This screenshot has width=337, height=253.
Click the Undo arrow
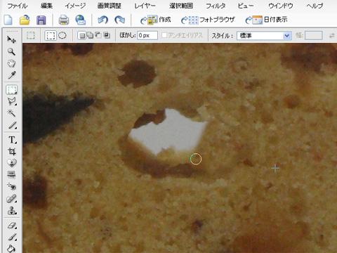click(x=103, y=20)
